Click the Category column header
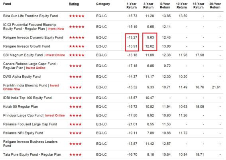 point(103,4)
